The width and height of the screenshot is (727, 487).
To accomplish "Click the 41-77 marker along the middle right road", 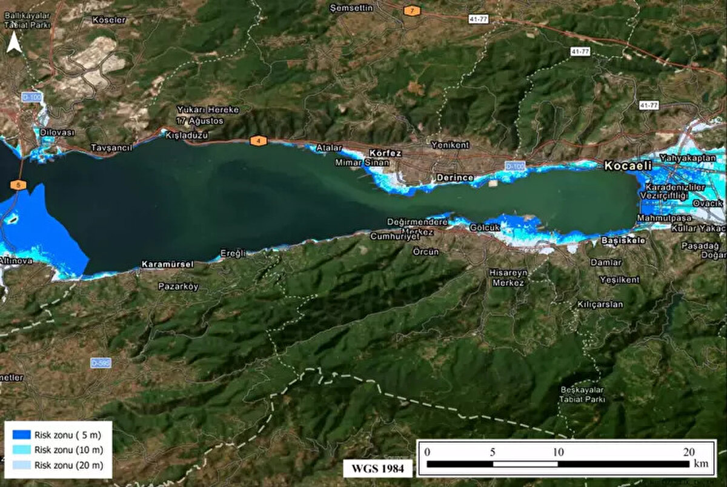I will click(581, 51).
